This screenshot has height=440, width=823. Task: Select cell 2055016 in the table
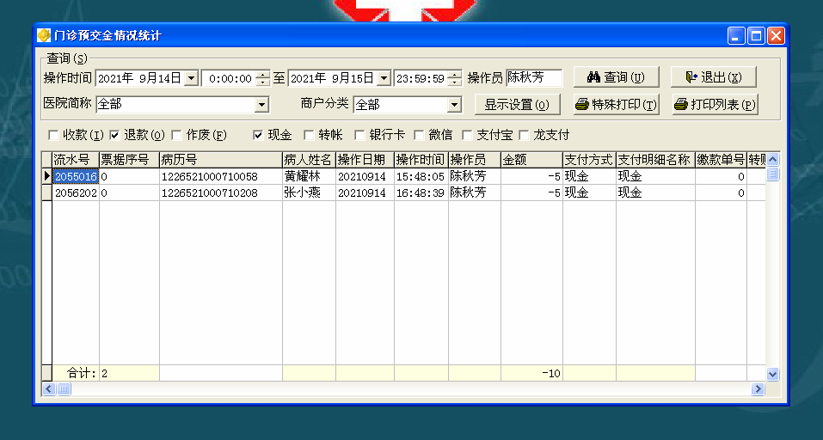click(x=76, y=177)
